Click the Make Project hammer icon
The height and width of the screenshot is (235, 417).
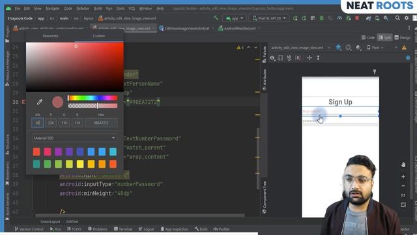click(x=216, y=18)
